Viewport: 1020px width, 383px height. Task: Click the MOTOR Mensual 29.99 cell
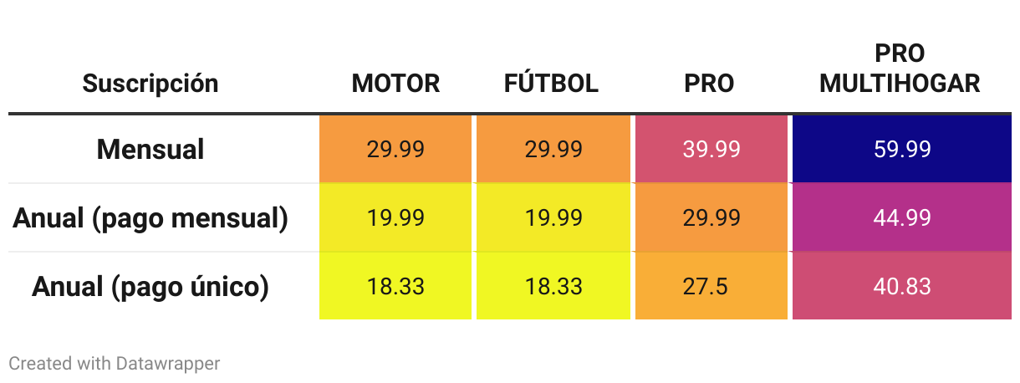[395, 149]
